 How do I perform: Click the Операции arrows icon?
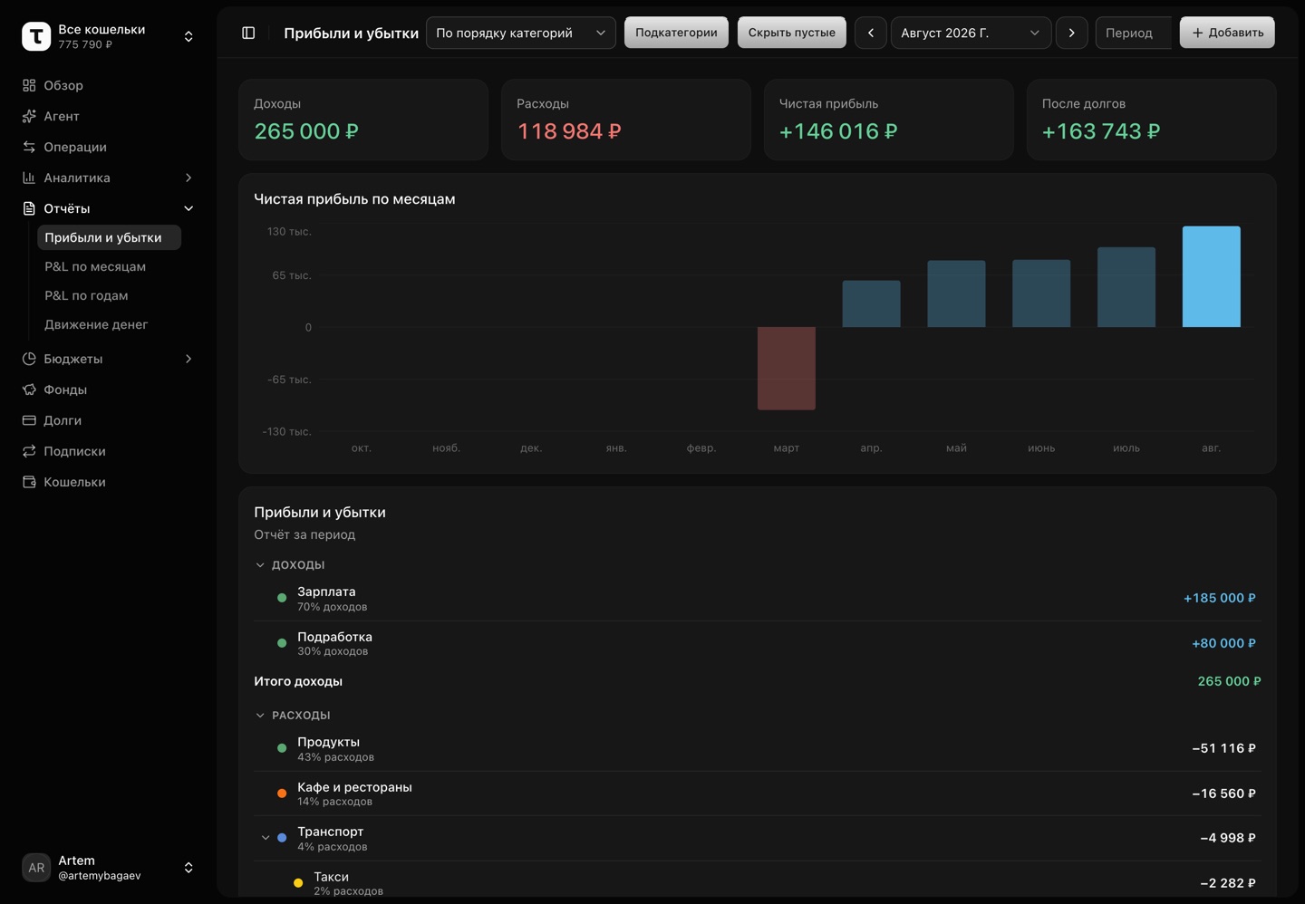(29, 147)
